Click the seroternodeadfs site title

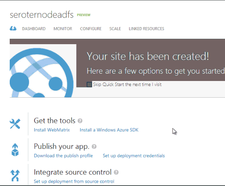click(x=42, y=15)
